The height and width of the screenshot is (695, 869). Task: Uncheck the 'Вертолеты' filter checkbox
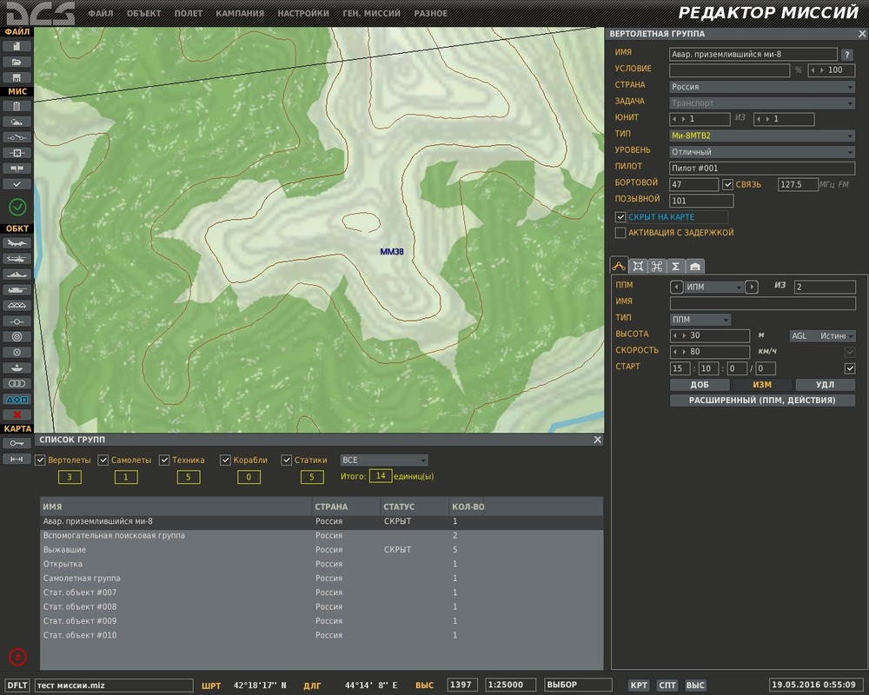tap(40, 460)
